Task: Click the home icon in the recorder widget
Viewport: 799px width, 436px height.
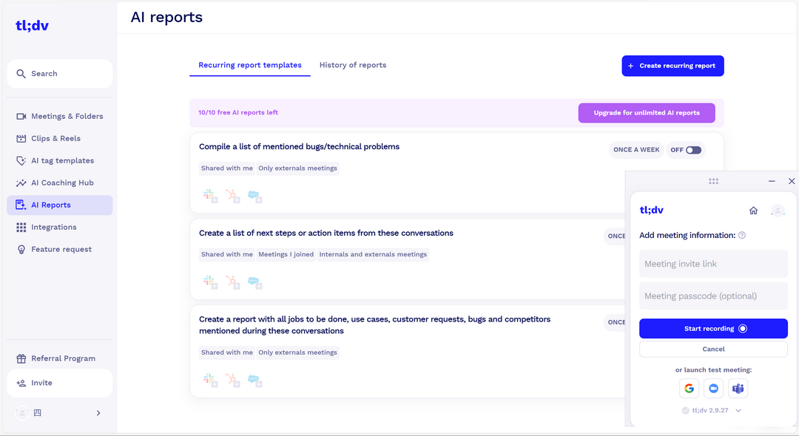Action: tap(753, 210)
